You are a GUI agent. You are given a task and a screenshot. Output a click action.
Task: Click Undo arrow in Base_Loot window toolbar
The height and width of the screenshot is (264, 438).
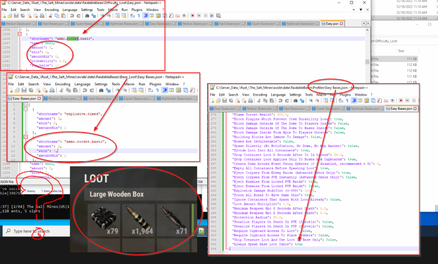(x=84, y=90)
